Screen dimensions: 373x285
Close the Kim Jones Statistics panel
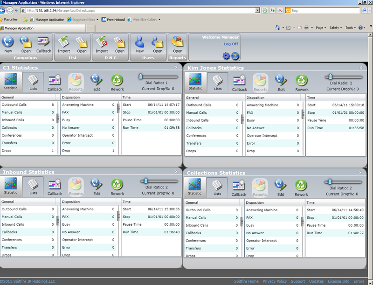click(x=361, y=68)
